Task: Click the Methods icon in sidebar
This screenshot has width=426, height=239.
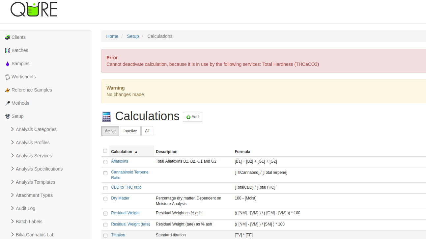Action: point(8,103)
